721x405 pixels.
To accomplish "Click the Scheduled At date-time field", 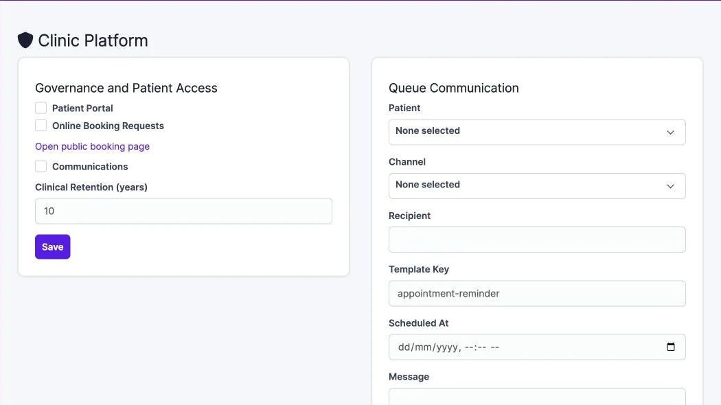I will [x=537, y=347].
